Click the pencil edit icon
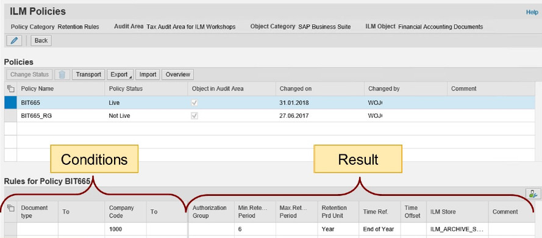Viewport: 542px width, 238px height. coord(14,40)
